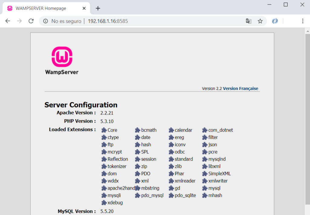Go back with the browser back arrow

pos(8,21)
